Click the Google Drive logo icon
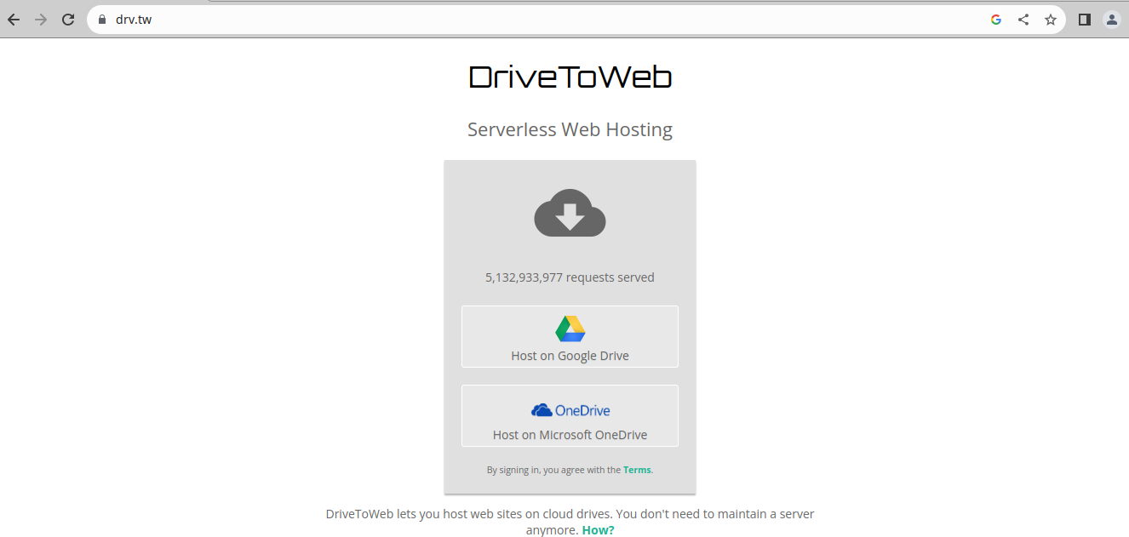The width and height of the screenshot is (1129, 537). (570, 328)
